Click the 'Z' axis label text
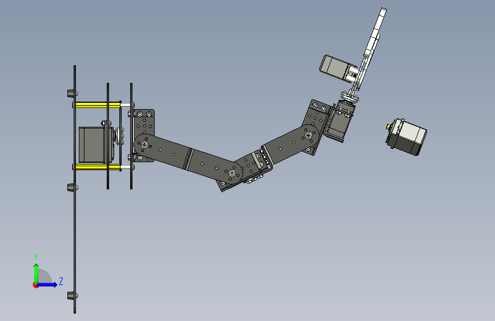Image resolution: width=495 pixels, height=321 pixels. (x=61, y=281)
